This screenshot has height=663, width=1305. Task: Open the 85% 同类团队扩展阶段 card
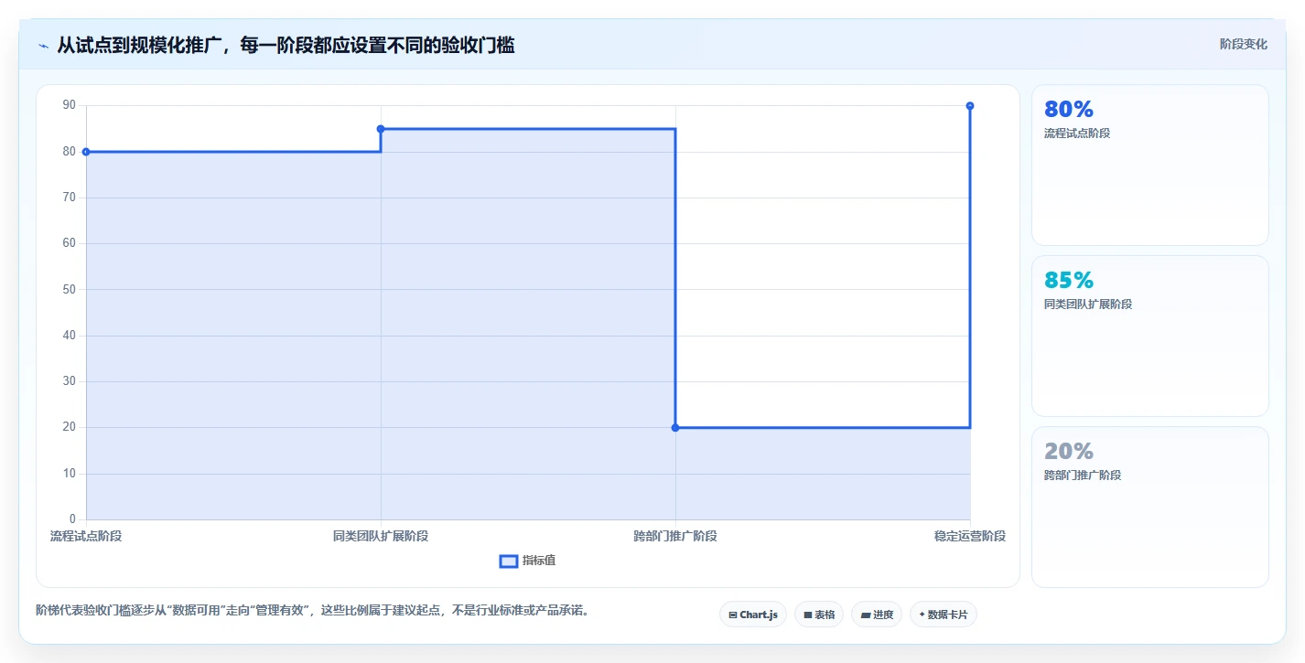click(1150, 336)
